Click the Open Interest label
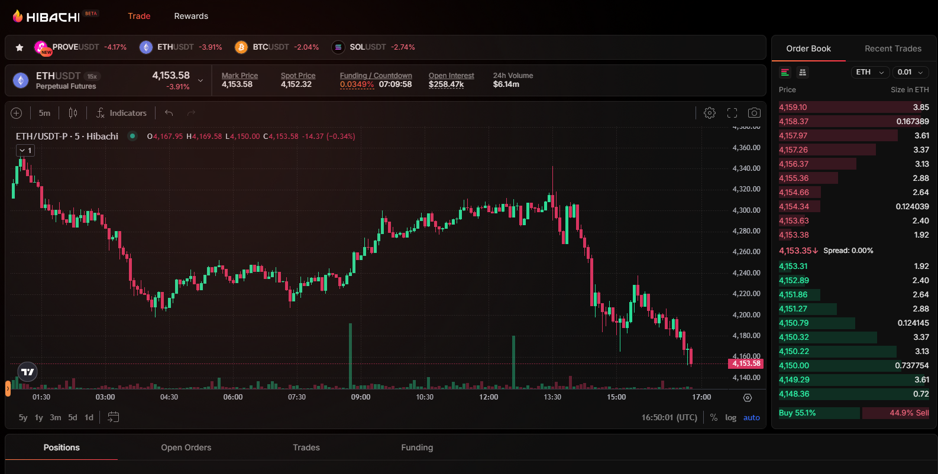The height and width of the screenshot is (474, 938). point(451,76)
